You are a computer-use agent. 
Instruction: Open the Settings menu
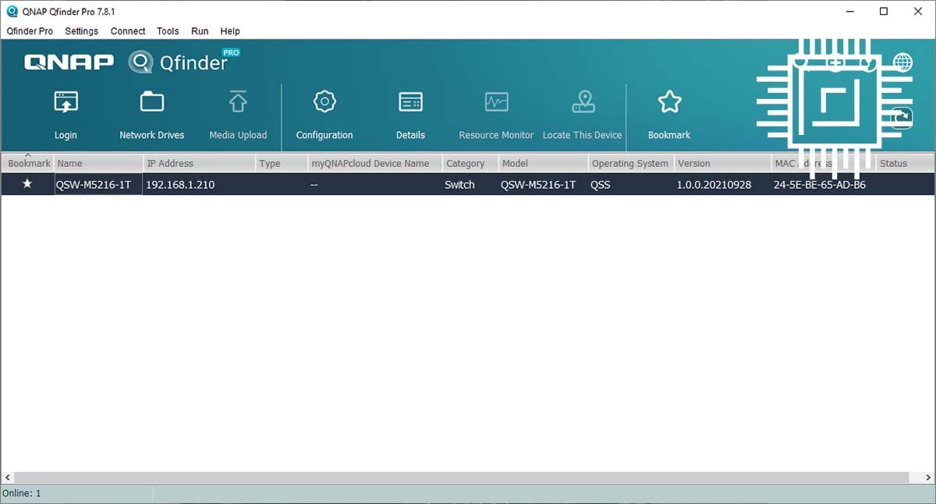tap(82, 31)
